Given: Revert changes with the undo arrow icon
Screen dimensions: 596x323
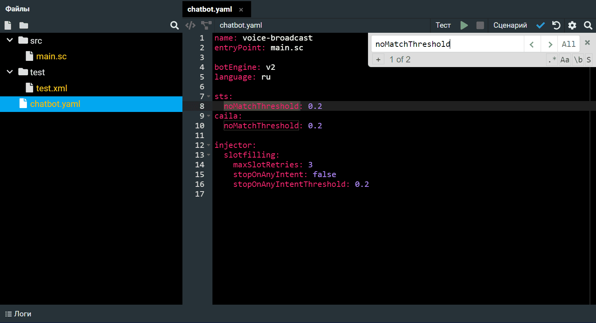Looking at the screenshot, I should pyautogui.click(x=556, y=25).
